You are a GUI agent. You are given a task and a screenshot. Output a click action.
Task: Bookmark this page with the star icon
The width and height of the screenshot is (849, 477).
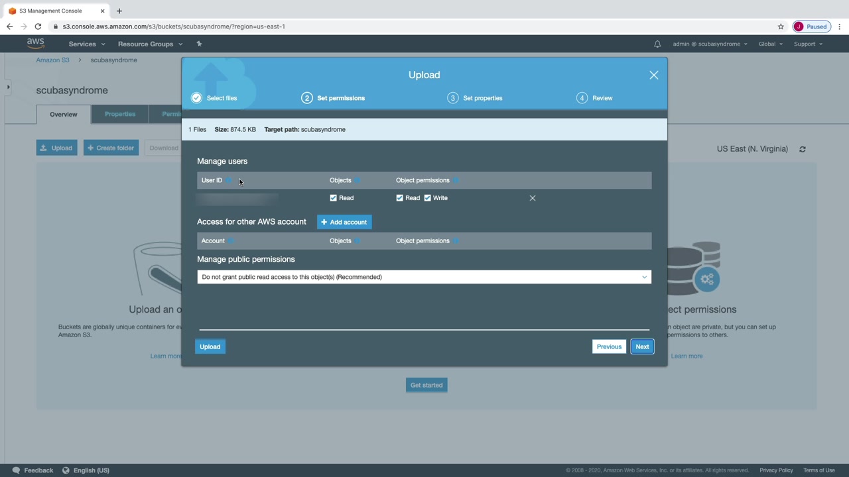[x=781, y=26]
